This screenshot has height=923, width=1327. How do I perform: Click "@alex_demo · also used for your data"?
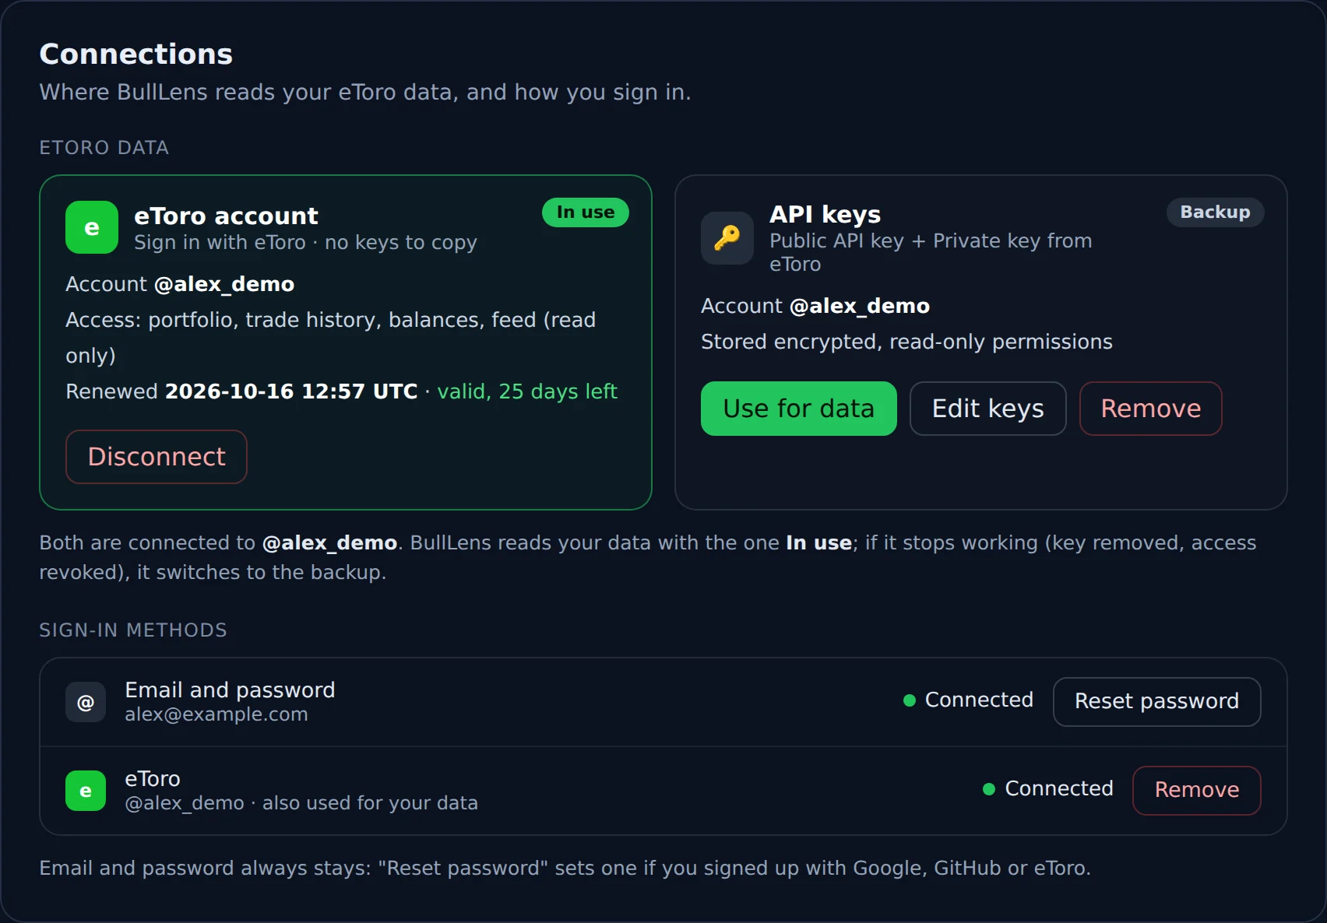click(x=301, y=803)
